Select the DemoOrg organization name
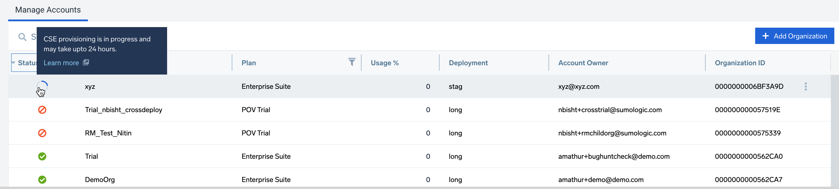 click(100, 180)
